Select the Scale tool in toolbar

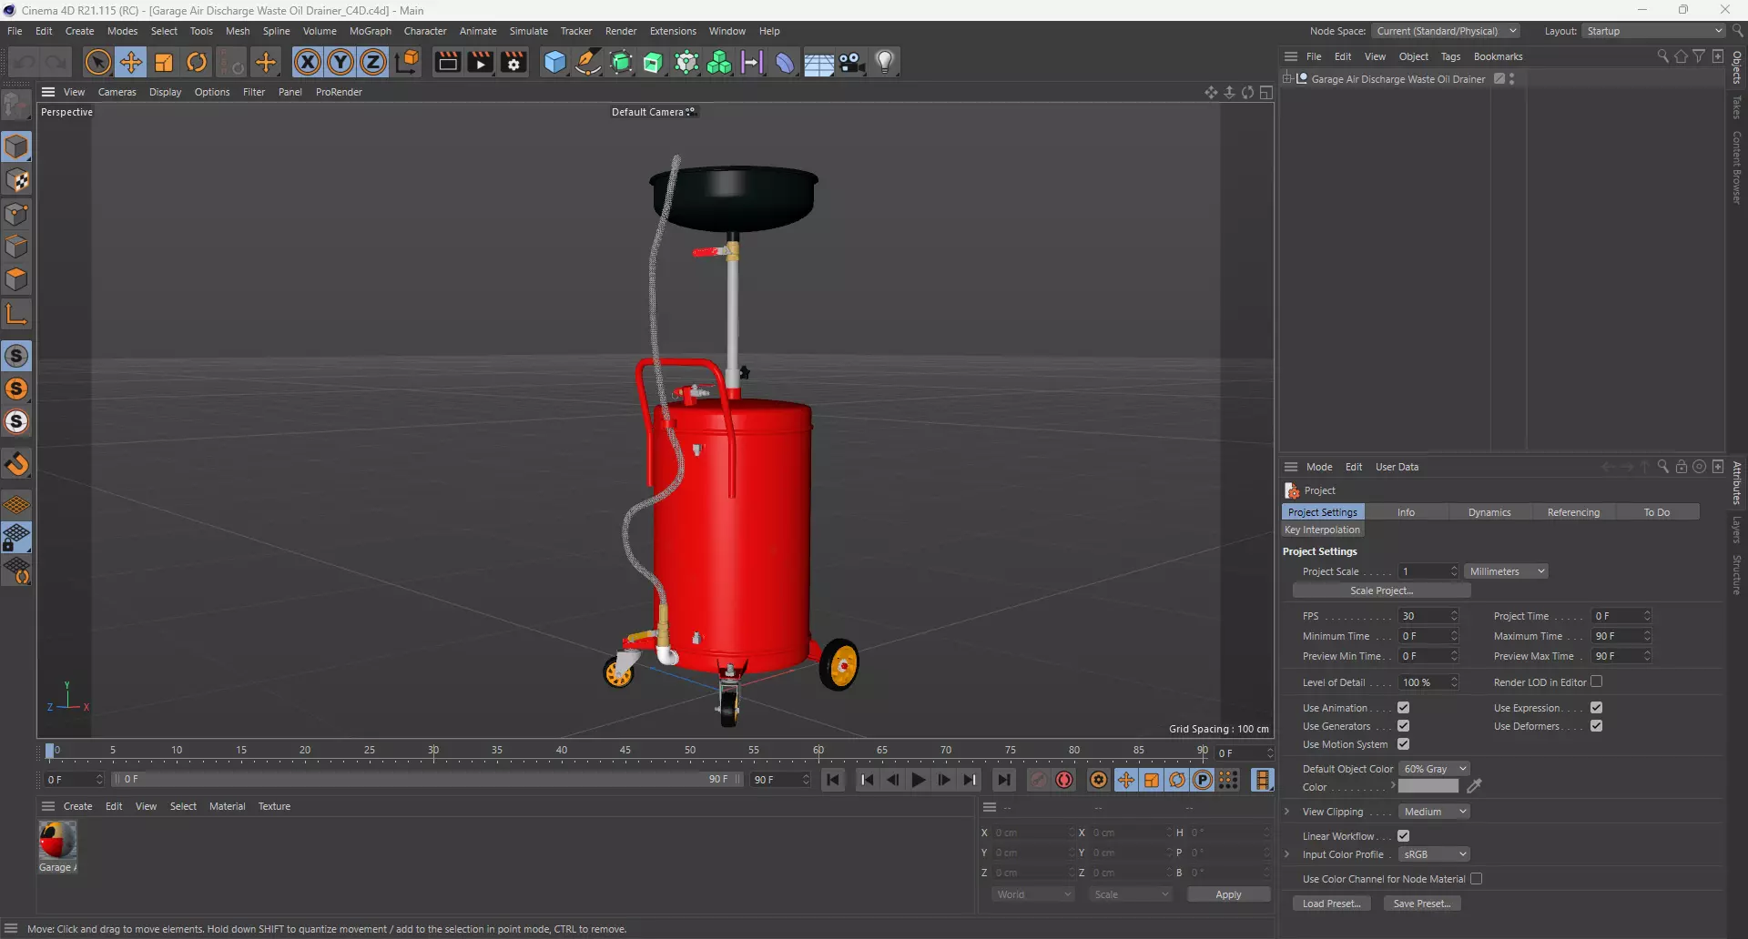coord(164,62)
